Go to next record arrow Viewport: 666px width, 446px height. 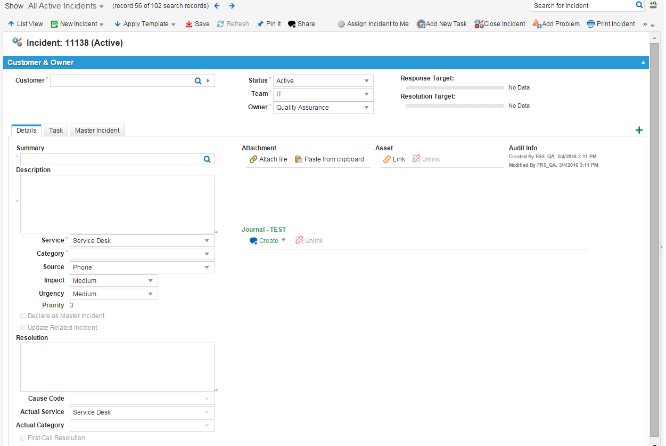tap(232, 6)
